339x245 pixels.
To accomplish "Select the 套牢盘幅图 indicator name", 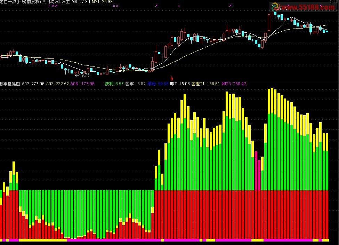I will (x=10, y=84).
